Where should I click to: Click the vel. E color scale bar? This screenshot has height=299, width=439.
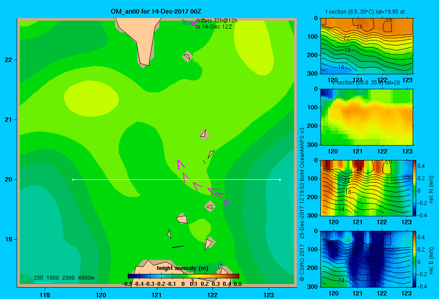[x=415, y=259]
